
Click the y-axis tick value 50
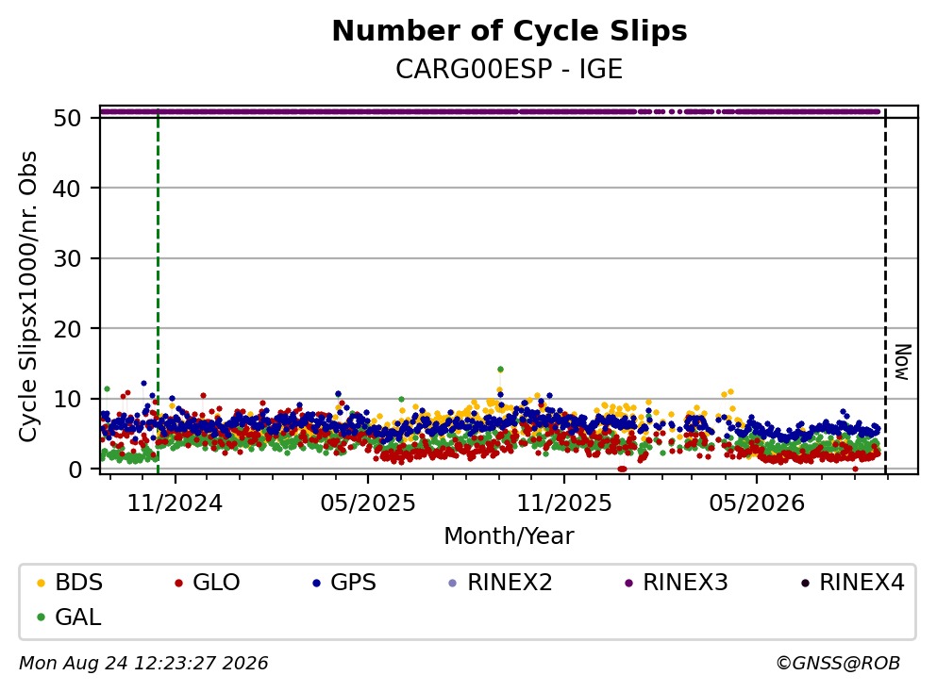click(x=68, y=118)
